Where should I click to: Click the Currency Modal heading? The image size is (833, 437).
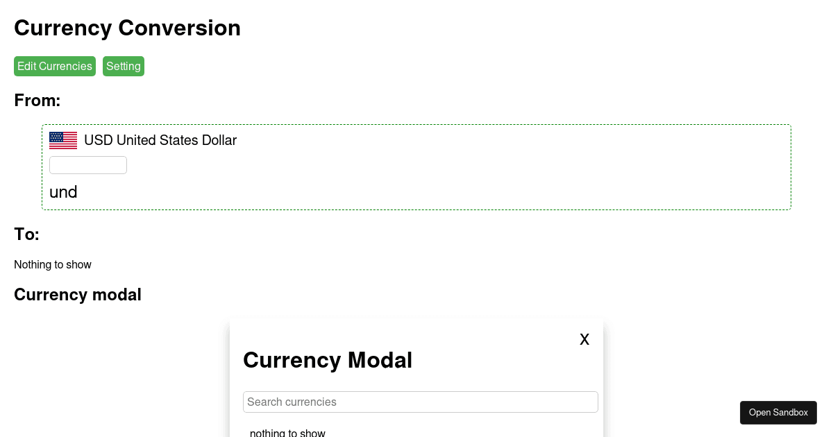click(x=328, y=359)
